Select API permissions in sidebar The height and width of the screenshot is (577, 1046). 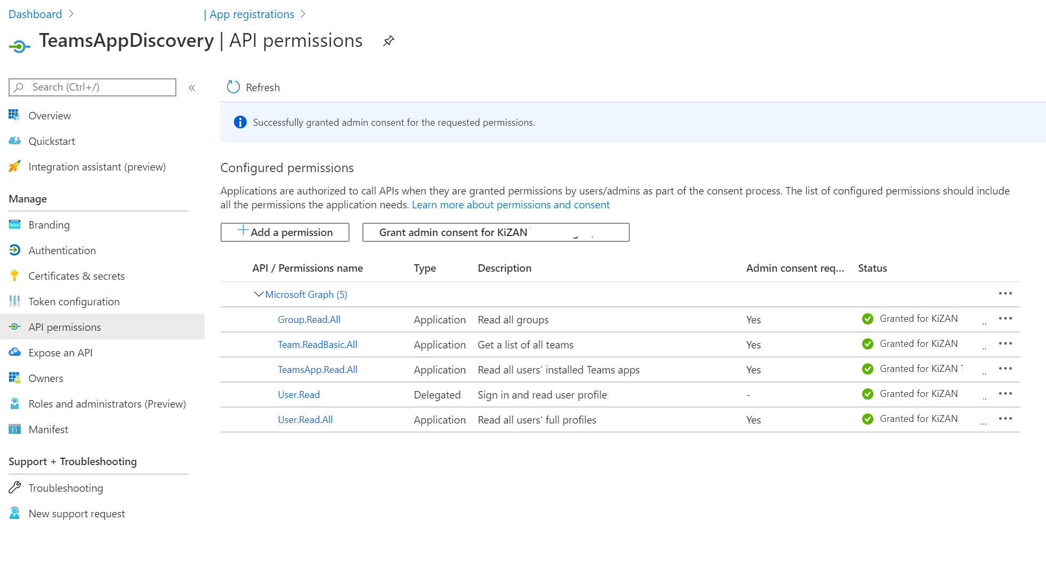coord(102,327)
